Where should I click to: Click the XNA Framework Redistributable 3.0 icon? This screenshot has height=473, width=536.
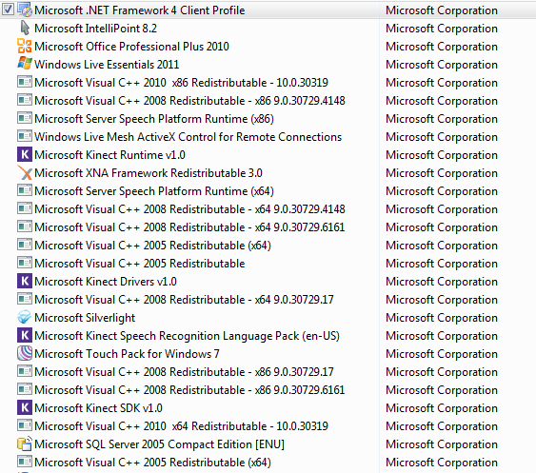pos(25,172)
